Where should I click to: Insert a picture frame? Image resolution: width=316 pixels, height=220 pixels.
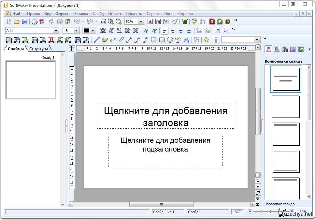26,40
